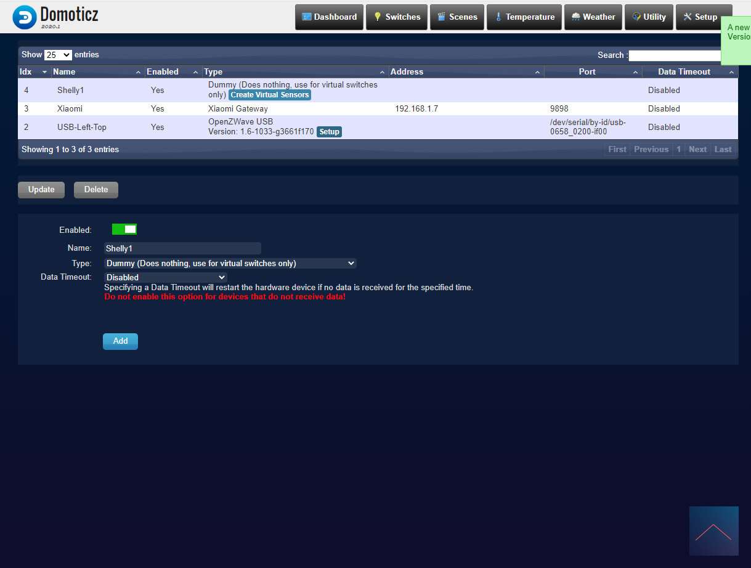The height and width of the screenshot is (568, 751).
Task: Open the Weather section
Action: tap(593, 17)
